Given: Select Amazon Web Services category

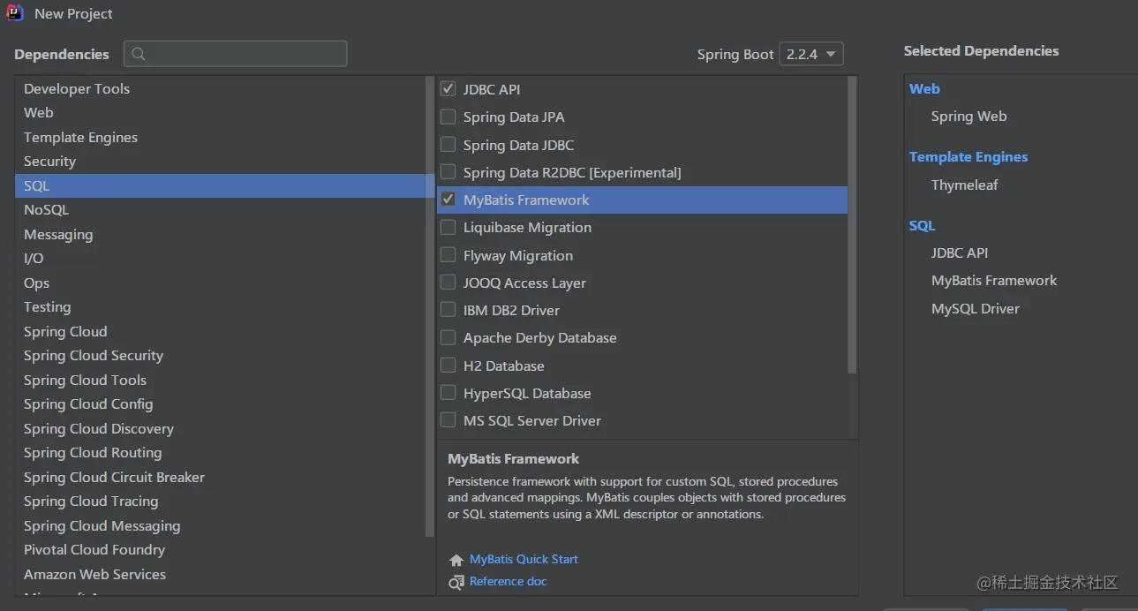Looking at the screenshot, I should (x=221, y=574).
